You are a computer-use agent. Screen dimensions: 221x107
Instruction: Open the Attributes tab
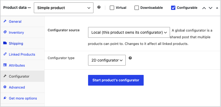(x=22, y=65)
